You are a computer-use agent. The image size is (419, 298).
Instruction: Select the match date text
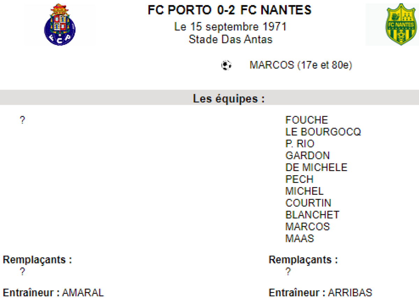[230, 27]
